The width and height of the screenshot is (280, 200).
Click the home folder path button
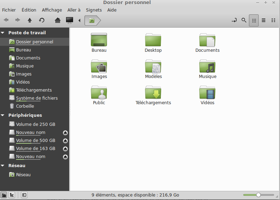(x=92, y=20)
